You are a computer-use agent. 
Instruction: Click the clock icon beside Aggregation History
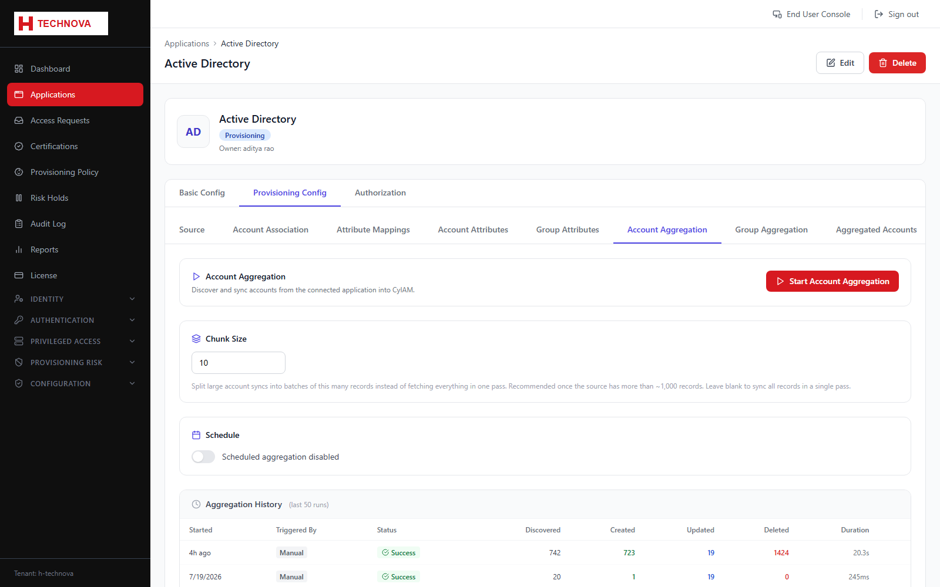click(x=196, y=504)
